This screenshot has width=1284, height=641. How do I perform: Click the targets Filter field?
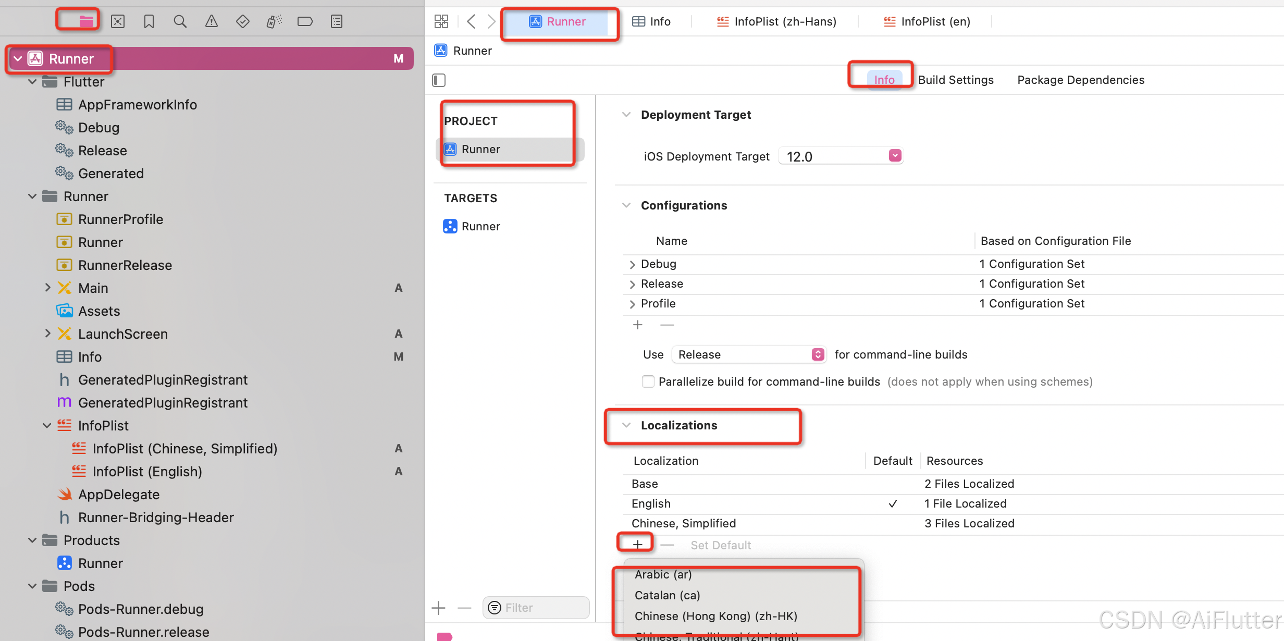[x=536, y=608]
